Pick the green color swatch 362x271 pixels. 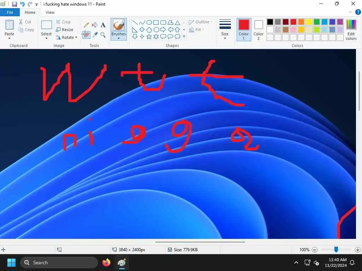[x=317, y=22]
